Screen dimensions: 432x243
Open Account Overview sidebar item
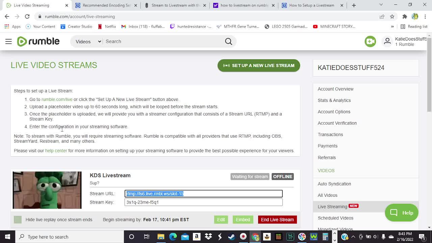click(x=335, y=89)
